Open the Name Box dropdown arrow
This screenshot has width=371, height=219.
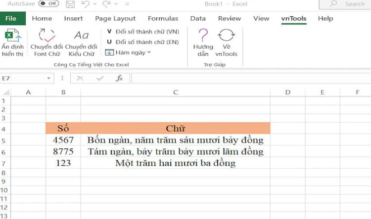(49, 78)
